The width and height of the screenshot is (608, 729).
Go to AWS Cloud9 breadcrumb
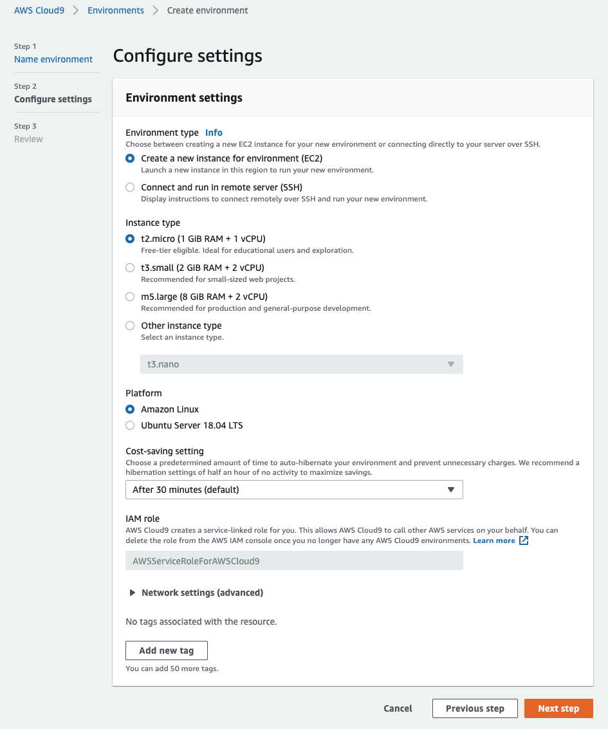point(39,10)
